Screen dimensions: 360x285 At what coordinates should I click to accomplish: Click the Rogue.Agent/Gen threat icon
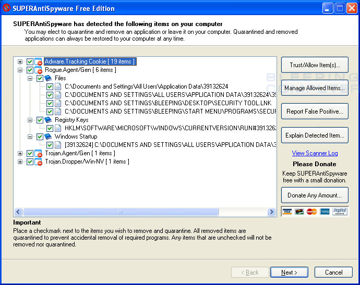click(38, 70)
